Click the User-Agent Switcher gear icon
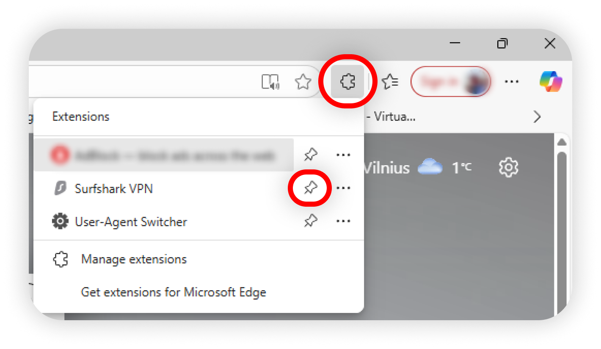 point(60,222)
